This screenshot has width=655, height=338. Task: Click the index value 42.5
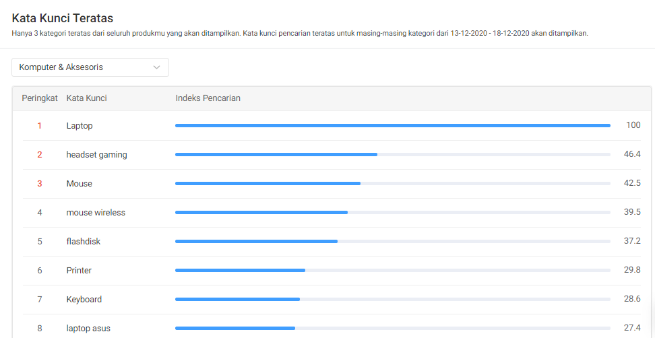pos(632,183)
